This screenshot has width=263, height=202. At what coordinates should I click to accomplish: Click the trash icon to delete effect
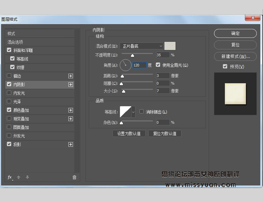click(75, 177)
